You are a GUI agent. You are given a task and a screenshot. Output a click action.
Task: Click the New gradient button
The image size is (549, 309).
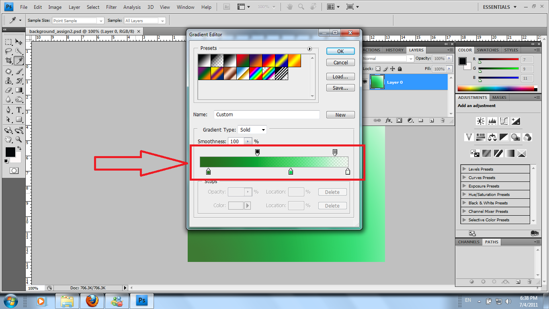coord(340,115)
